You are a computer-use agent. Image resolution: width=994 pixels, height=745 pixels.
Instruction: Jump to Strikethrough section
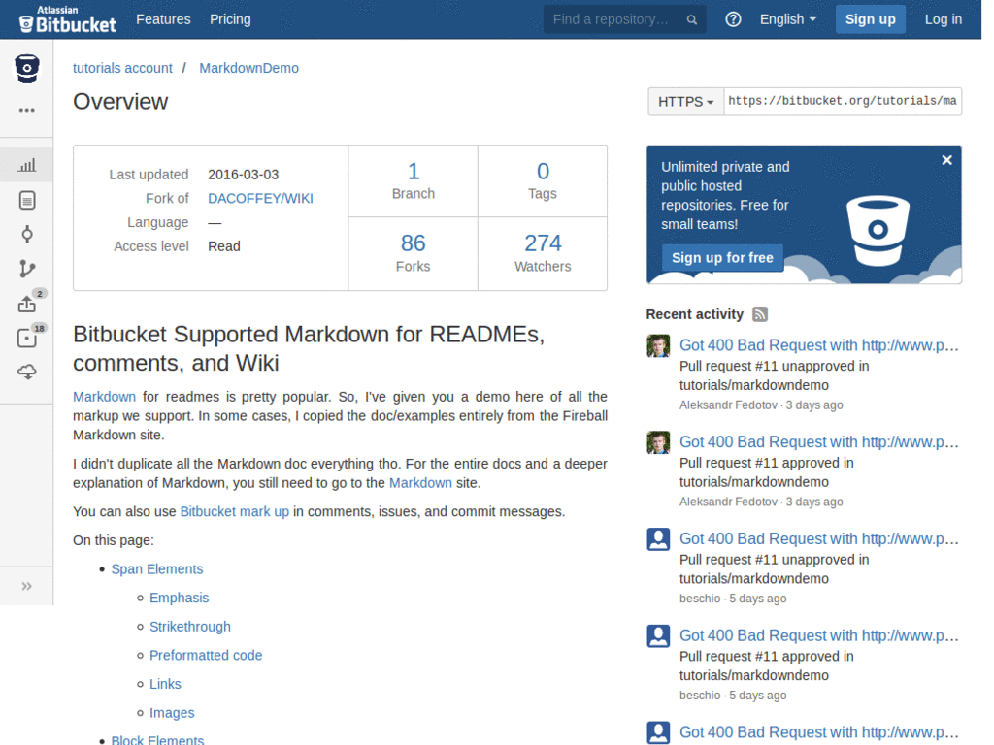click(190, 627)
